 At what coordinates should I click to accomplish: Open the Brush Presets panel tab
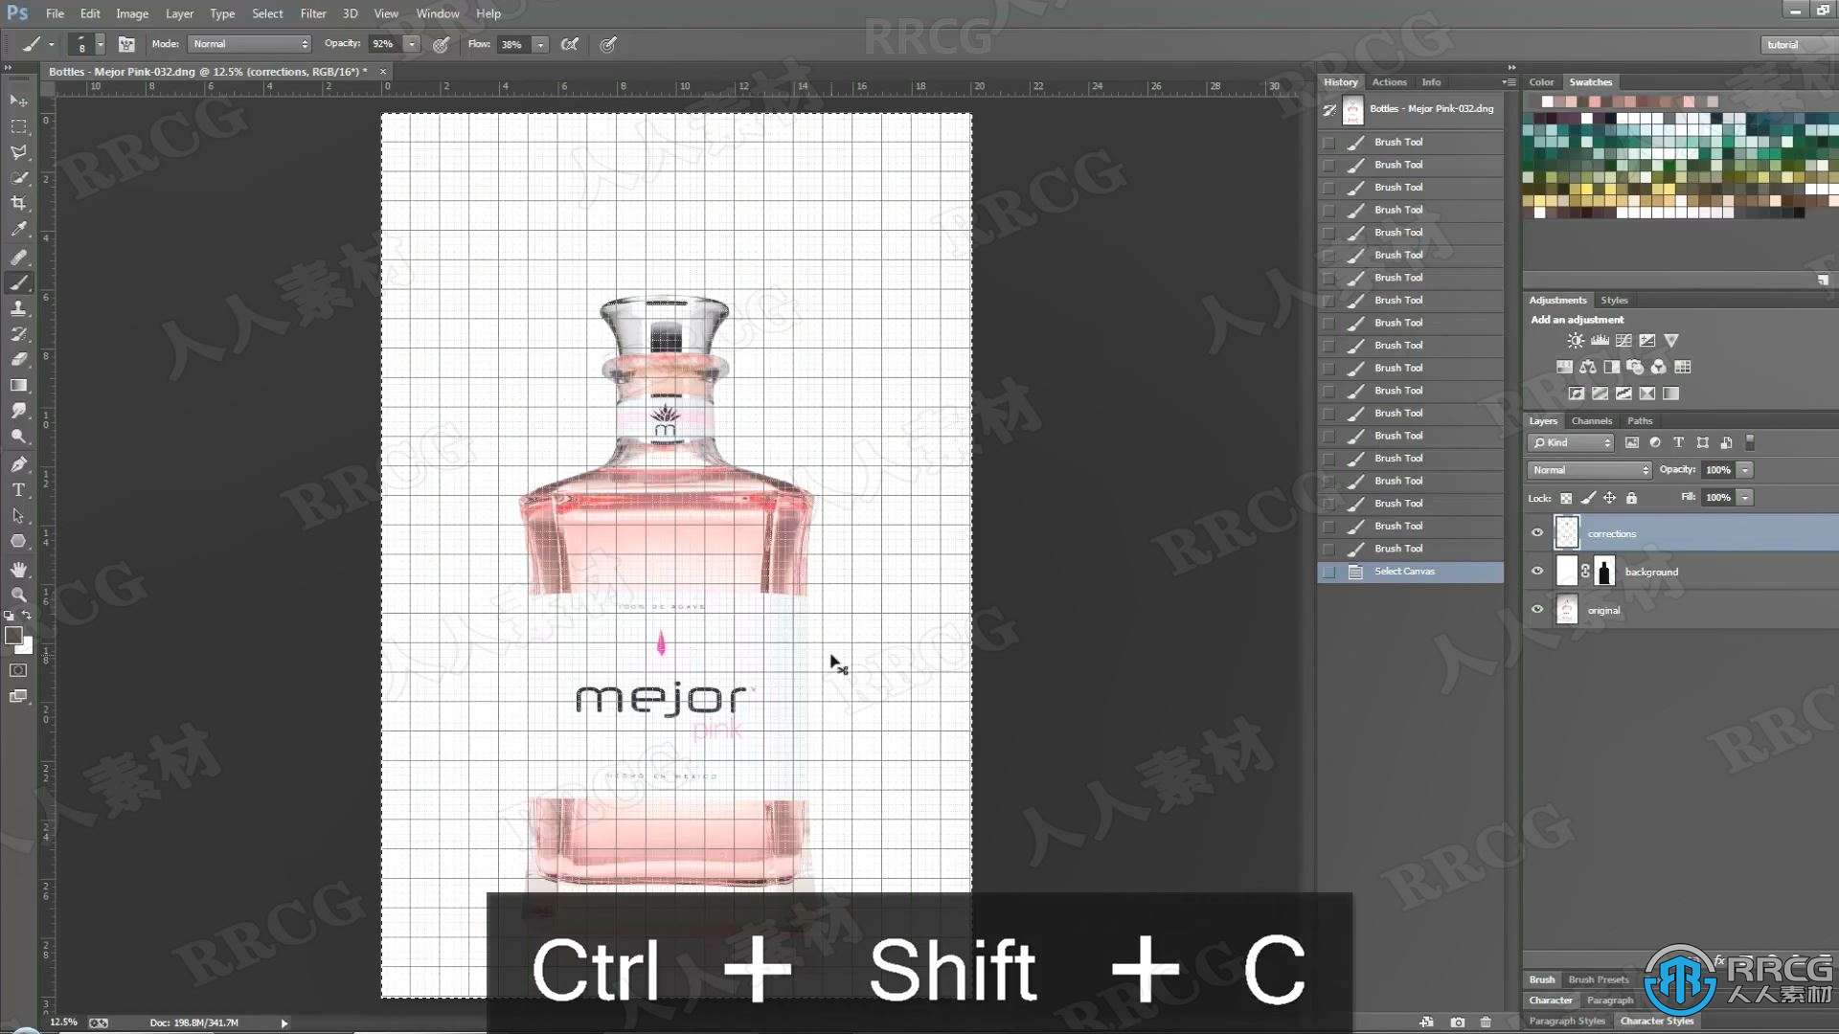(1599, 979)
